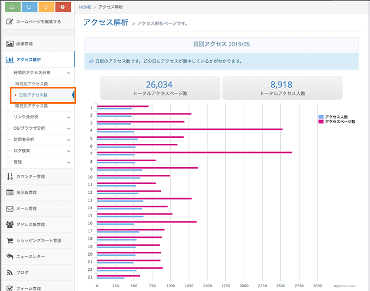Open ブログ menu label

pos(22,273)
